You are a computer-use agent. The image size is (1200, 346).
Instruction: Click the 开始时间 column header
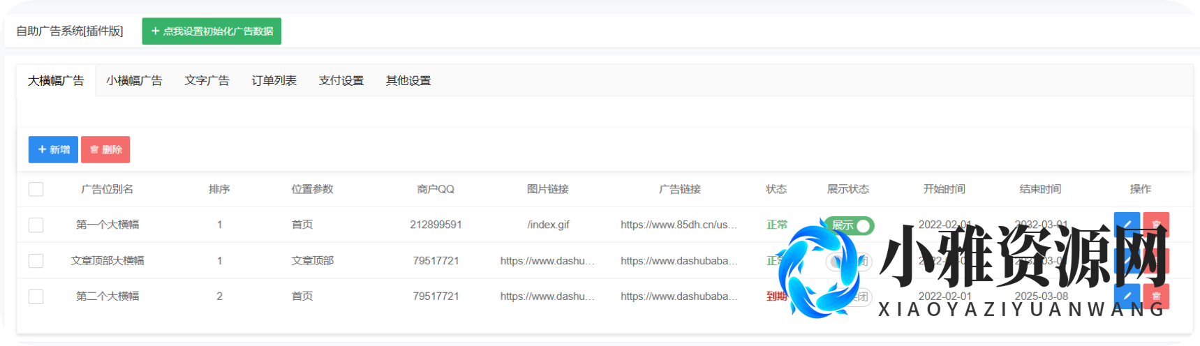tap(945, 189)
